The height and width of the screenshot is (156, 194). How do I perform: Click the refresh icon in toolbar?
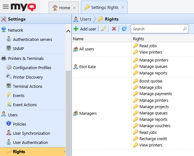tap(124, 29)
